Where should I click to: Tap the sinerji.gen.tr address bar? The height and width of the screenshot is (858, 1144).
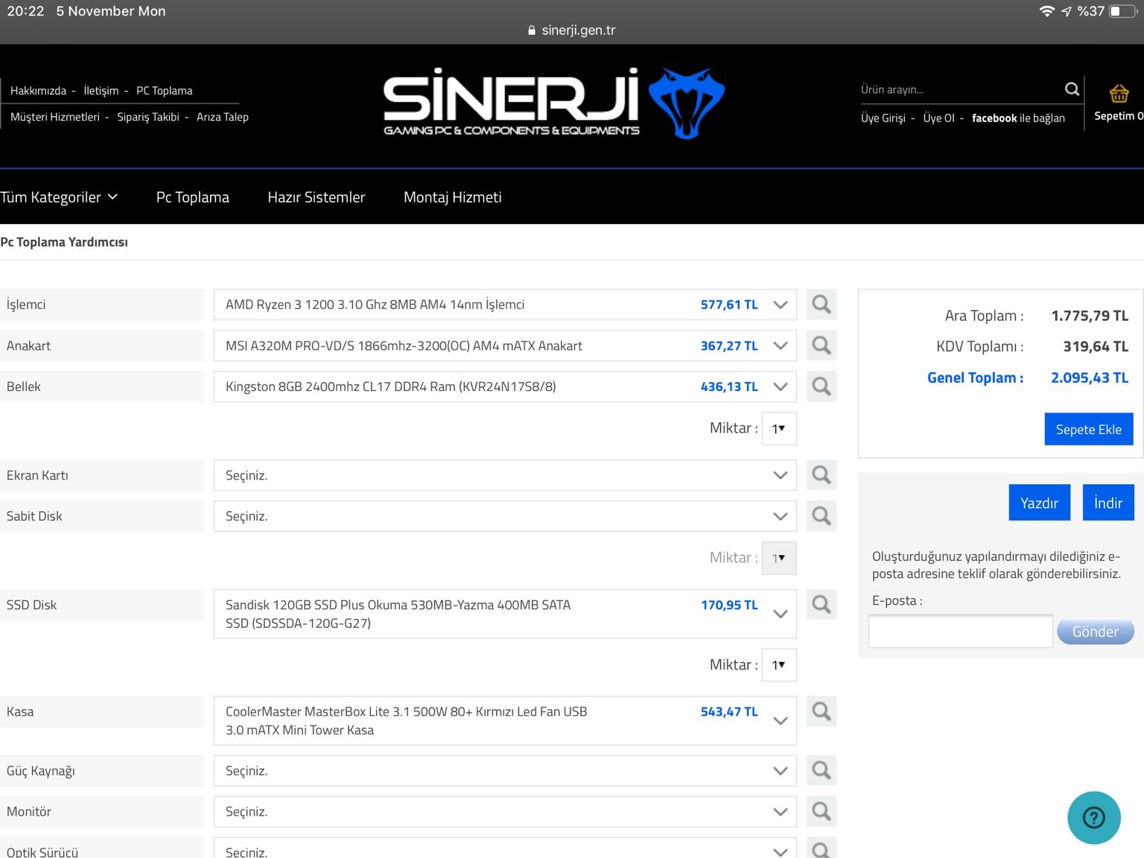point(572,31)
